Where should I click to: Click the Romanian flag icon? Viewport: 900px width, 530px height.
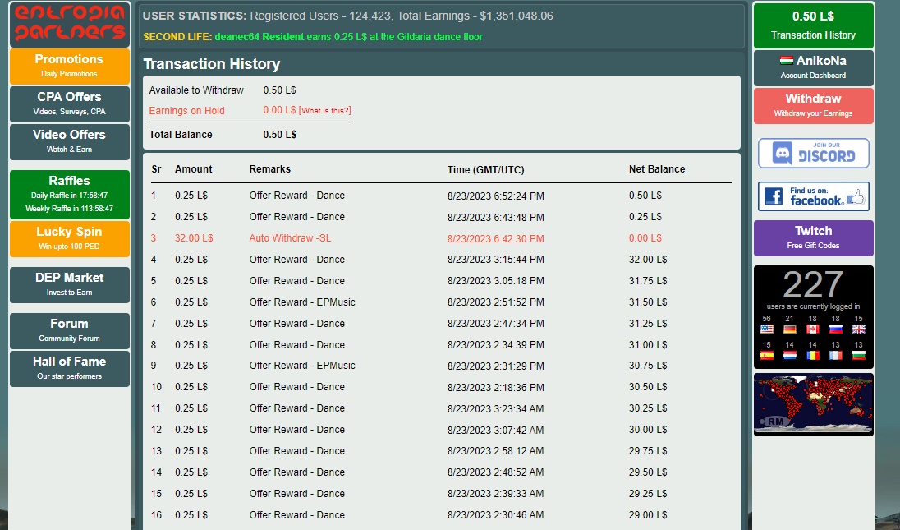pos(813,356)
